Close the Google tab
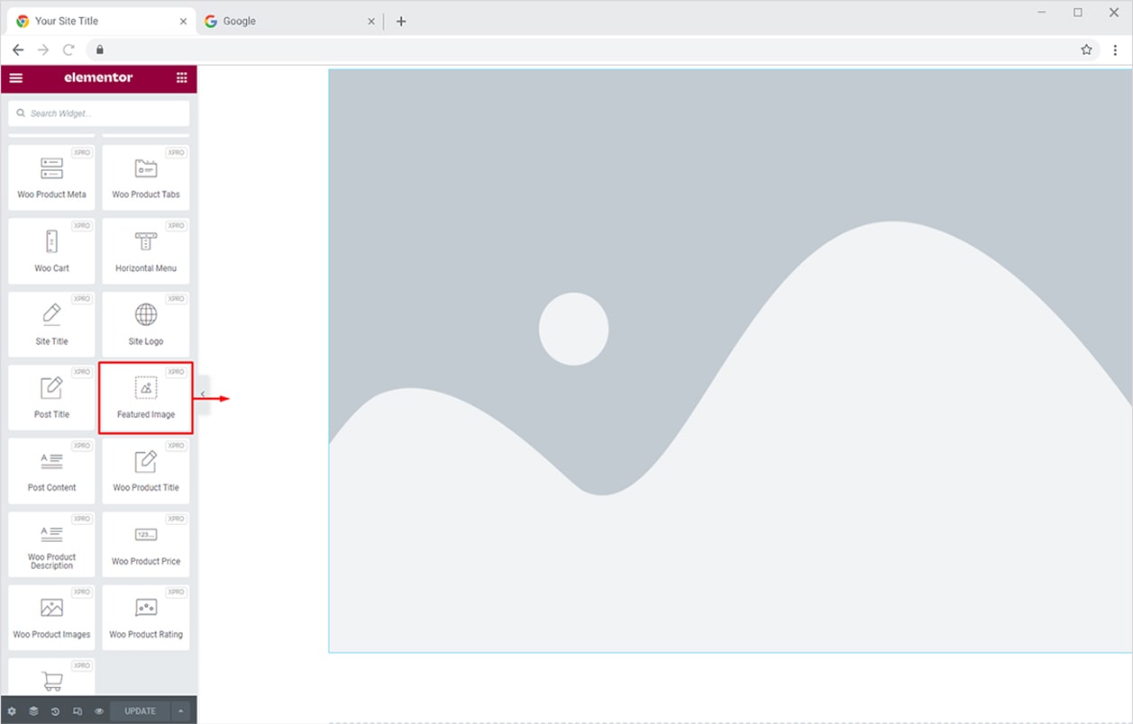The image size is (1133, 724). click(x=371, y=21)
